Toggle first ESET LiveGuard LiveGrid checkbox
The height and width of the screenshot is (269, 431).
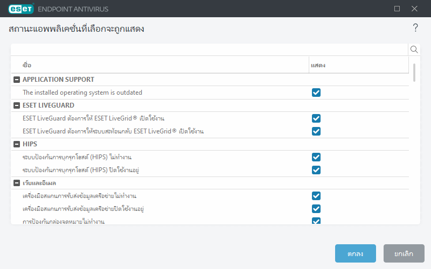click(316, 118)
